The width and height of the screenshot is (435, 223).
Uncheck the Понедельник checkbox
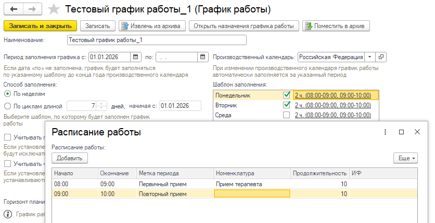286,95
